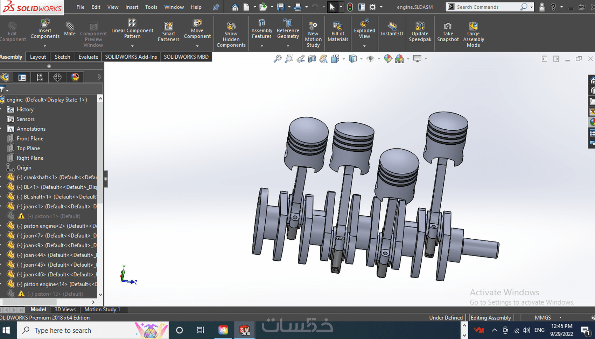Viewport: 595px width, 339px height.
Task: Open the DisplayManager appearance icon
Action: pyautogui.click(x=75, y=77)
